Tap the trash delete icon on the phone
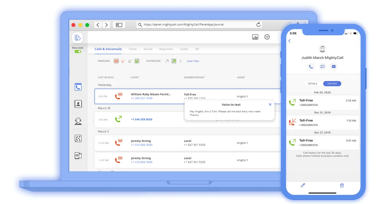Screen dimensions: 389x204 point(342,185)
